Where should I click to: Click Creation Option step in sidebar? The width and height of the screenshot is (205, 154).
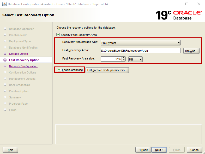coord(19,91)
